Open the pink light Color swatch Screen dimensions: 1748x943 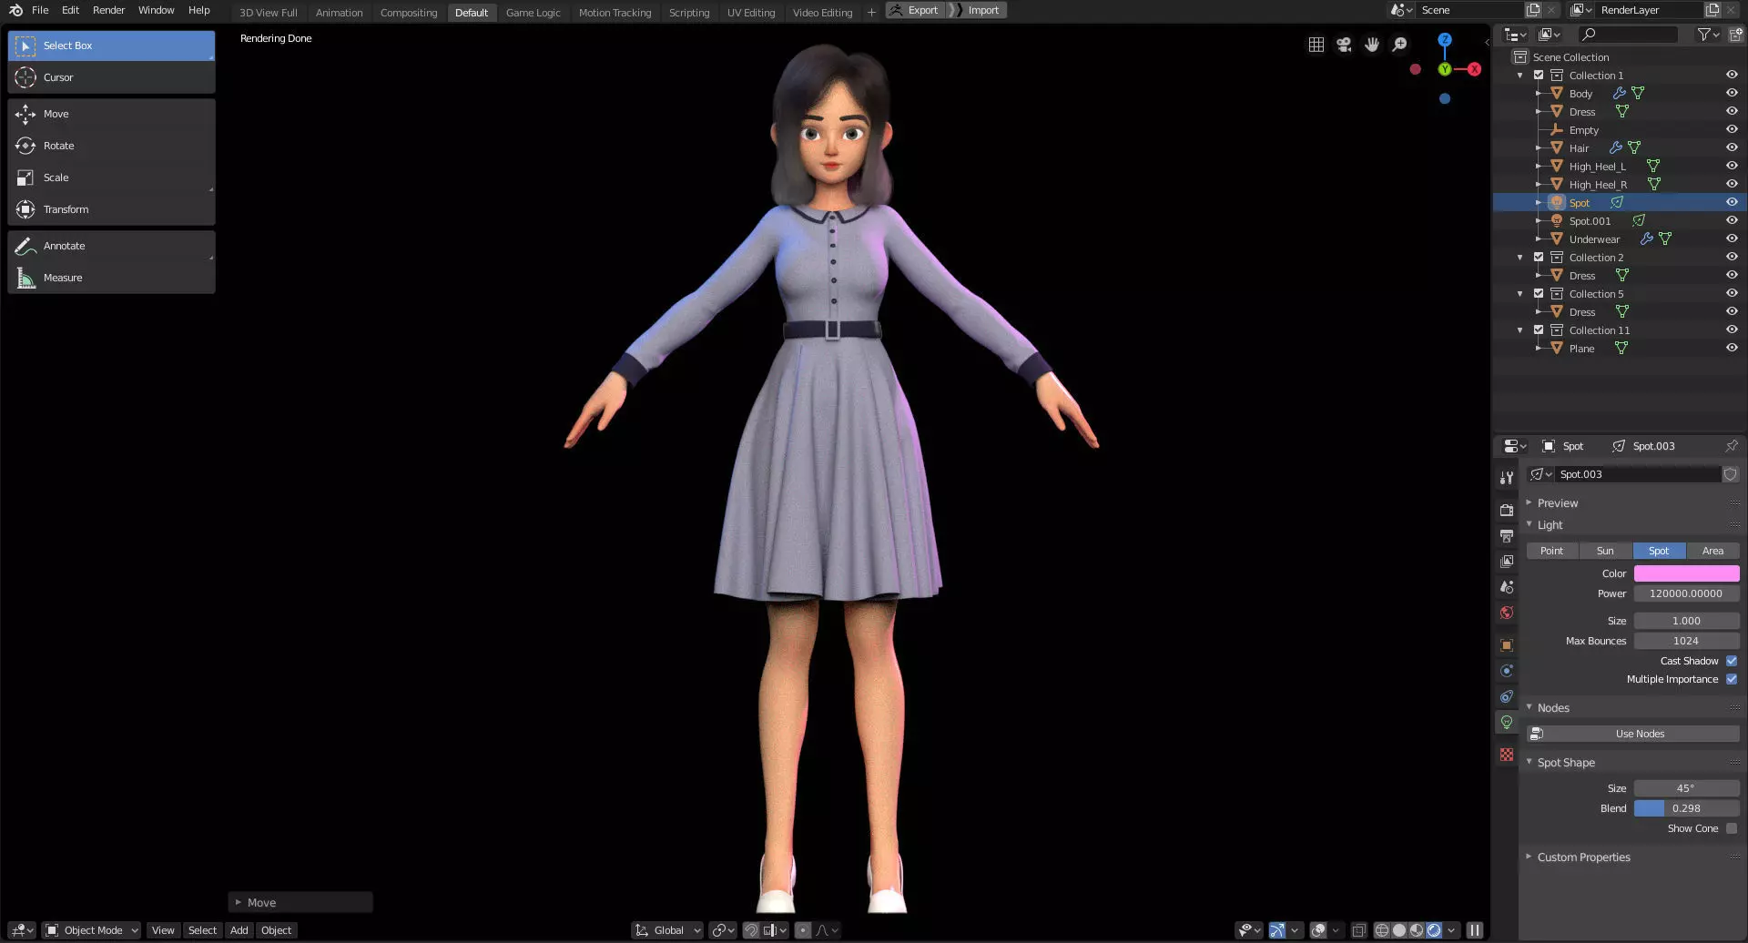1686,573
